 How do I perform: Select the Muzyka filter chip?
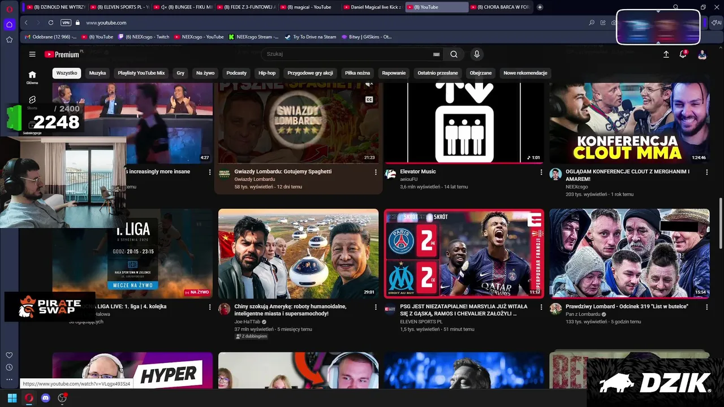(x=97, y=73)
